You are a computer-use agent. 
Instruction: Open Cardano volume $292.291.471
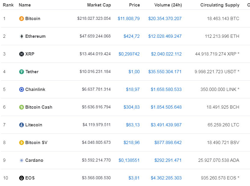168,160
